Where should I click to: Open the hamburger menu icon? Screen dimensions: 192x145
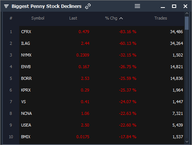click(137, 6)
